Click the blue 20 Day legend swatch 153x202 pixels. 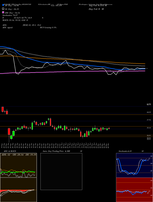[x=3, y=5]
